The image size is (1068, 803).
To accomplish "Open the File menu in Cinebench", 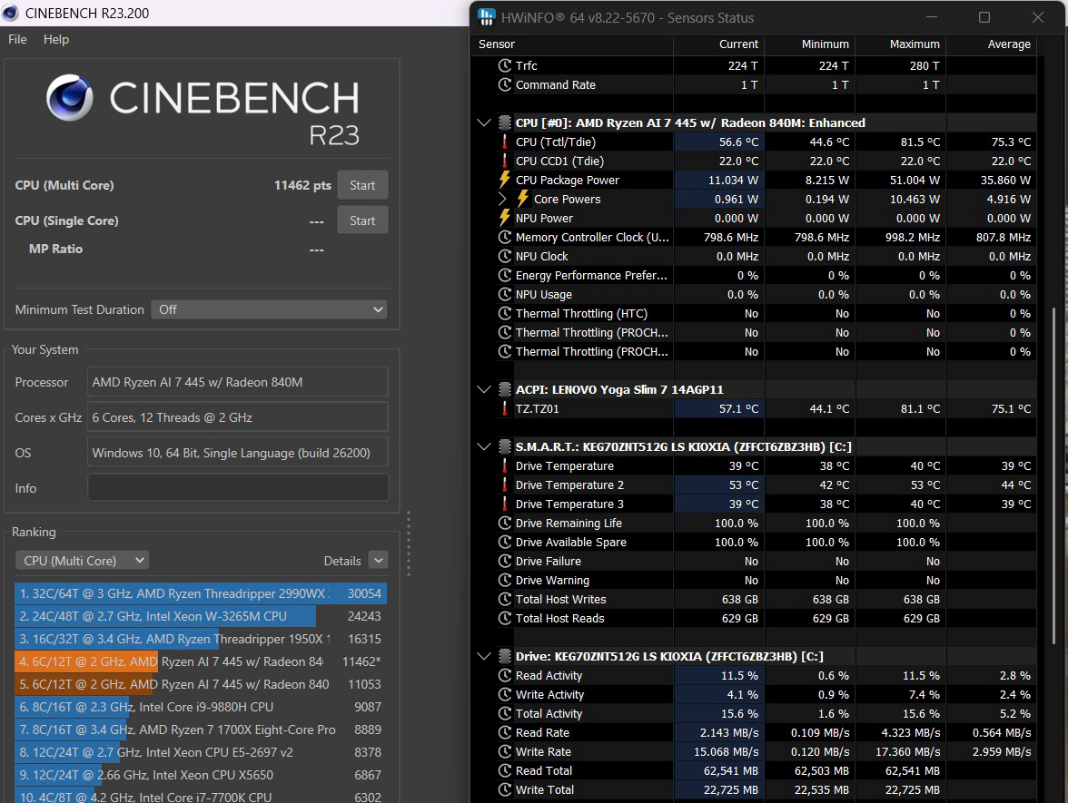I will click(18, 40).
